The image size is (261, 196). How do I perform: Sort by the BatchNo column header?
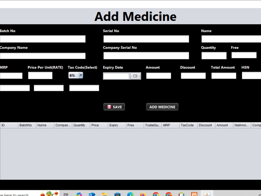point(27,125)
